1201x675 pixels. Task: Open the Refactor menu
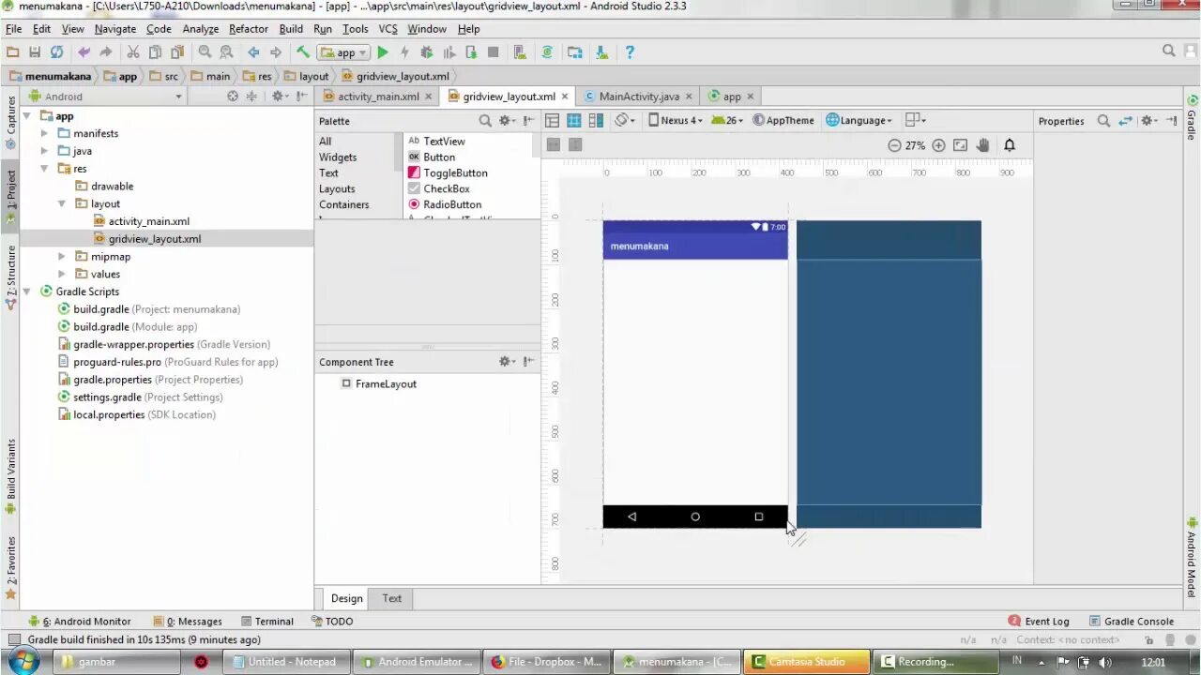click(249, 29)
